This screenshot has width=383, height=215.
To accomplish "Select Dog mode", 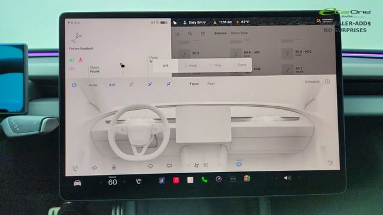I will point(215,65).
